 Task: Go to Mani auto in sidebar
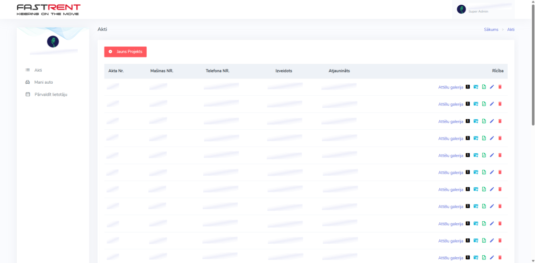tap(43, 82)
